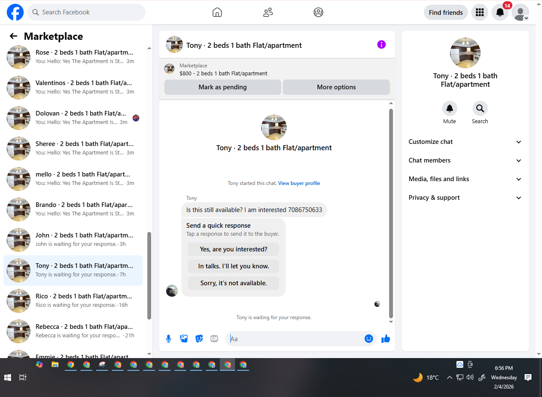
Task: Click Find friends button
Action: point(446,12)
